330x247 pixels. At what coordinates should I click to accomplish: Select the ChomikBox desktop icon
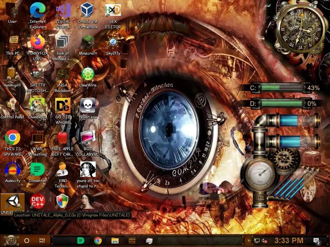[38, 109]
